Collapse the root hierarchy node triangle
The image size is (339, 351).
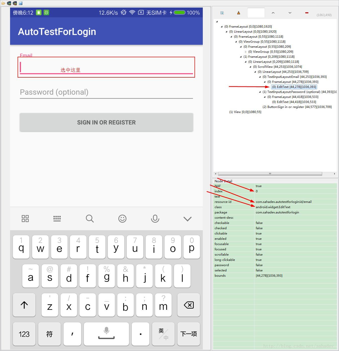[217, 22]
